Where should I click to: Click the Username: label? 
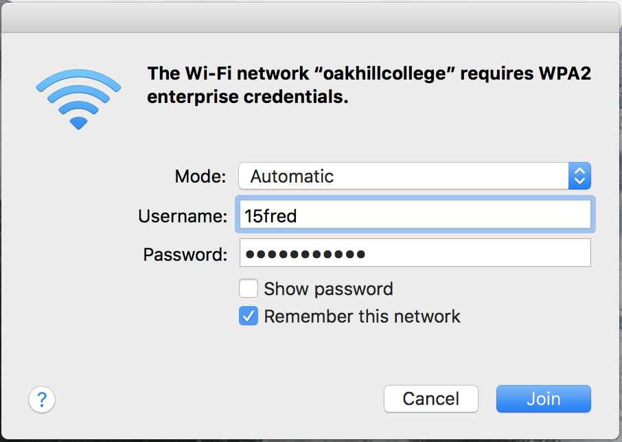coord(183,216)
